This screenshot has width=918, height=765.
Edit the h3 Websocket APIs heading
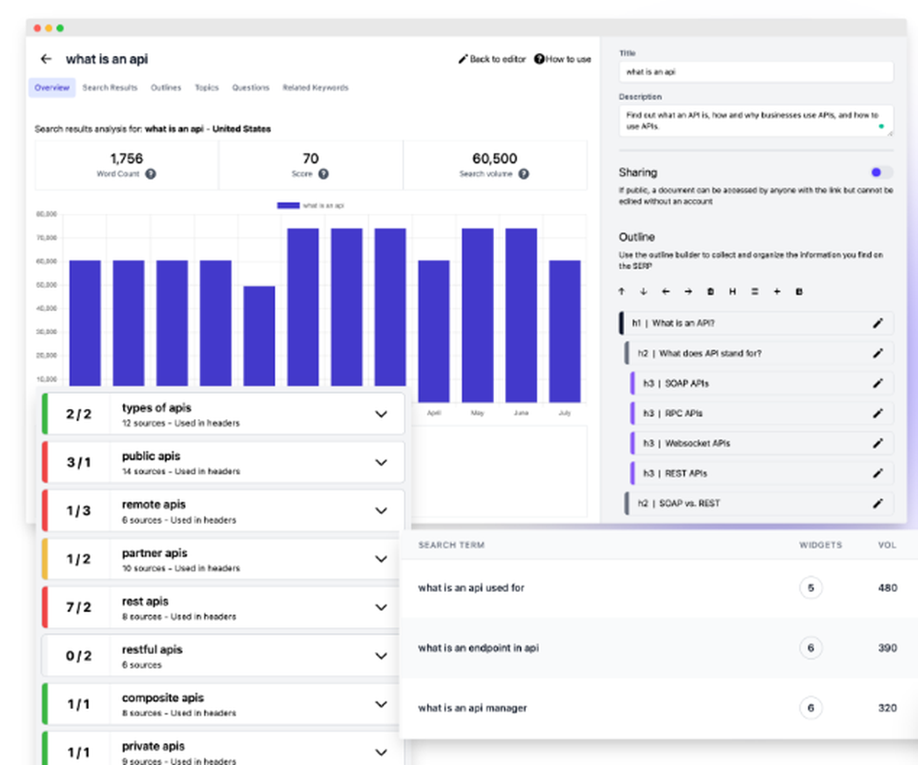coord(878,443)
